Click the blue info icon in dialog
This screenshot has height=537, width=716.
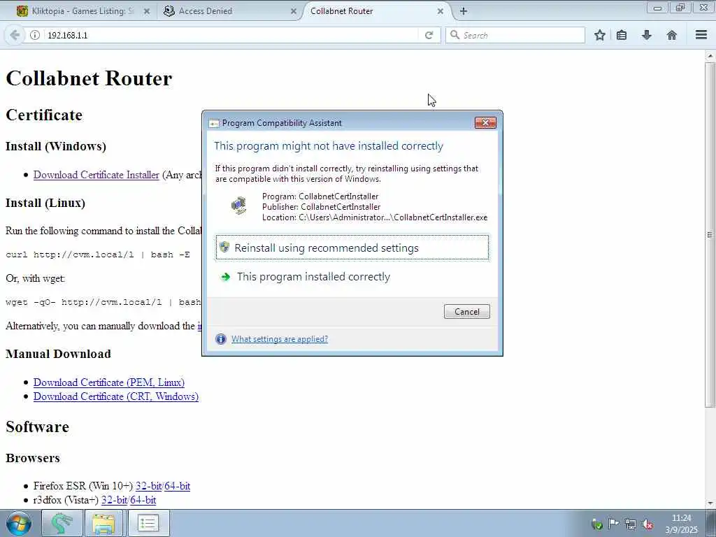[220, 339]
